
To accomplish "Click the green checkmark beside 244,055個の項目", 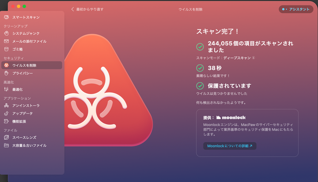I will [200, 47].
